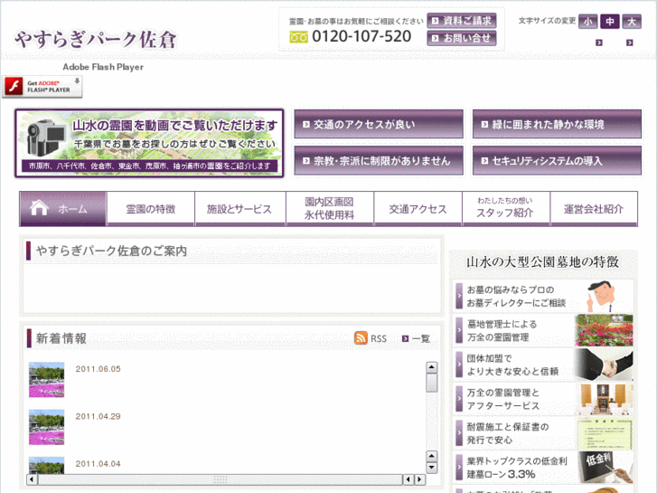Select the 施設とサービス navigation tab
The image size is (657, 493).
[240, 209]
